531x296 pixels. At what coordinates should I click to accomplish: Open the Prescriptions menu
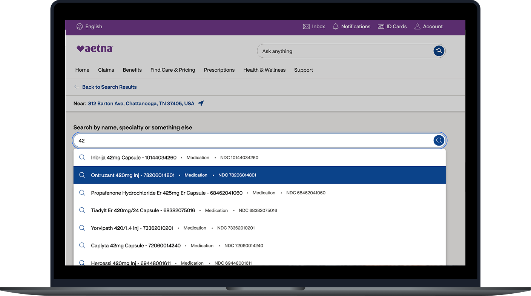pos(219,70)
